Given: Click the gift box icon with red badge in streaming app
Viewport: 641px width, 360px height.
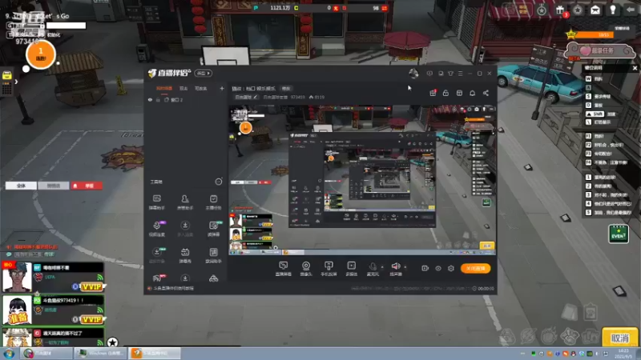Looking at the screenshot, I should [x=433, y=93].
